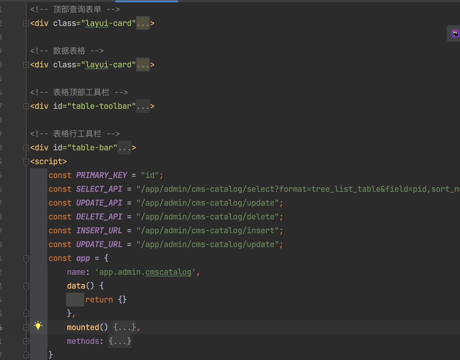
Task: Click the folded ... after second layui-card
Action: click(x=143, y=65)
